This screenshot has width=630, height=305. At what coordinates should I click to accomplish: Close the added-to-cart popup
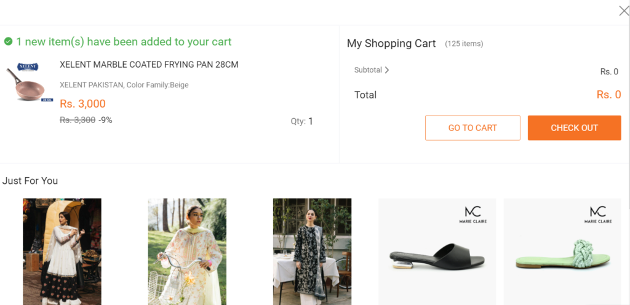click(x=624, y=11)
